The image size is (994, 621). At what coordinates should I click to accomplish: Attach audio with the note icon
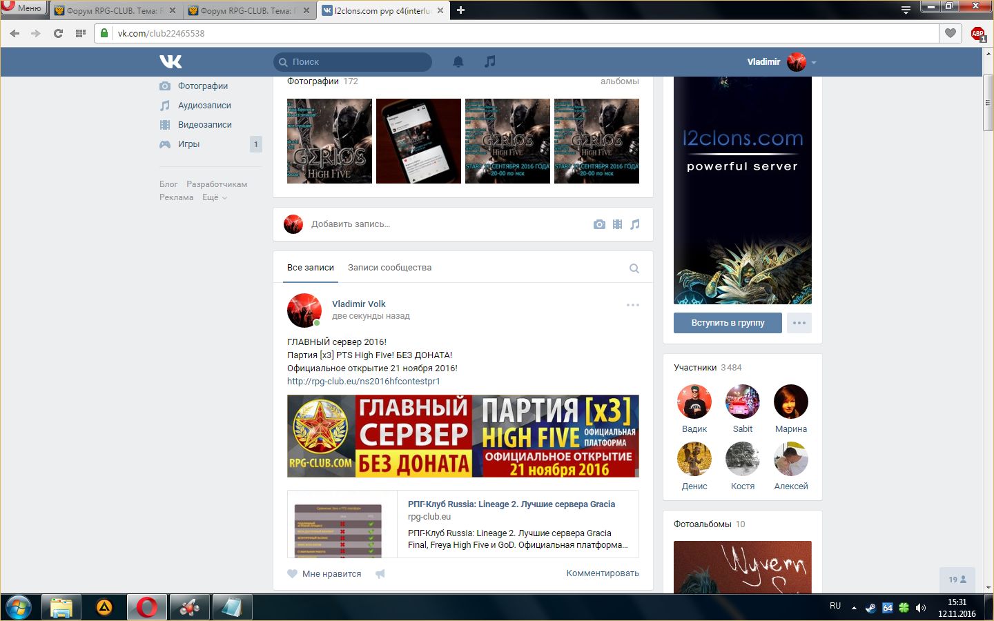pyautogui.click(x=635, y=224)
